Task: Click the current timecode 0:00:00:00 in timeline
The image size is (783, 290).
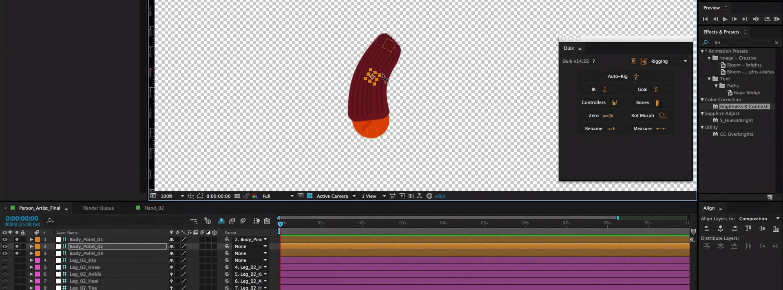Action: [x=22, y=219]
